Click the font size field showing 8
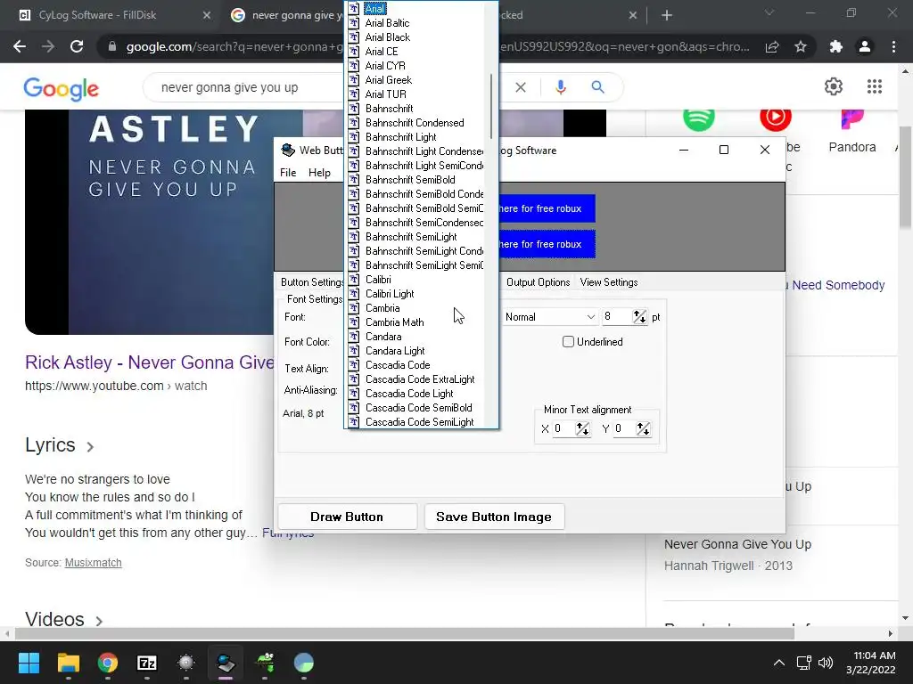The height and width of the screenshot is (684, 913). [616, 317]
